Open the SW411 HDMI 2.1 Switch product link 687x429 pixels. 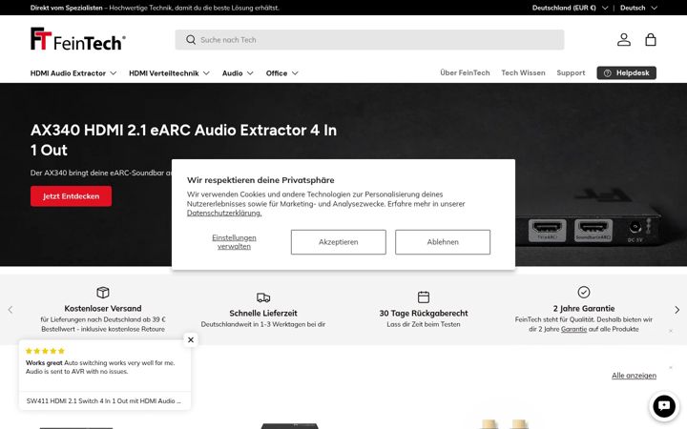[103, 401]
